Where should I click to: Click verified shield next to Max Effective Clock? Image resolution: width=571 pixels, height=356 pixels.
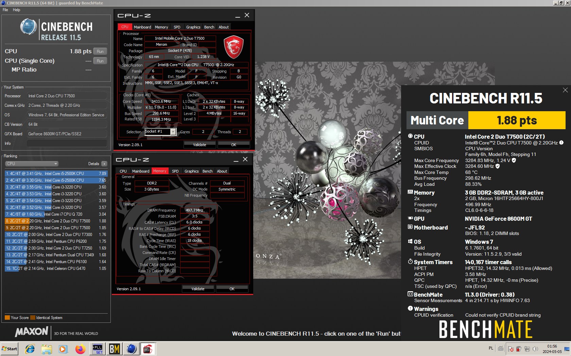(x=498, y=166)
